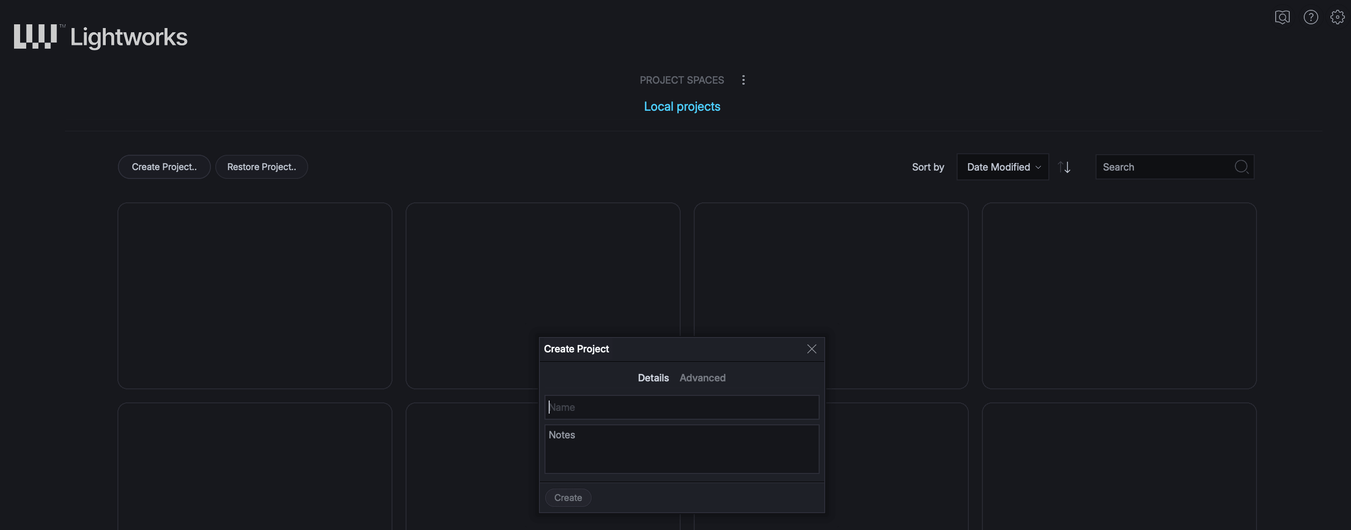Open the help question mark icon
1351x530 pixels.
(1311, 17)
